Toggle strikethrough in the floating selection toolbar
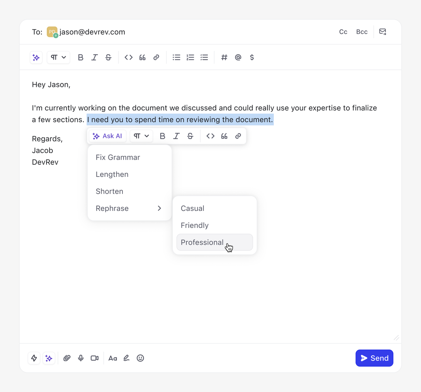 (x=190, y=136)
